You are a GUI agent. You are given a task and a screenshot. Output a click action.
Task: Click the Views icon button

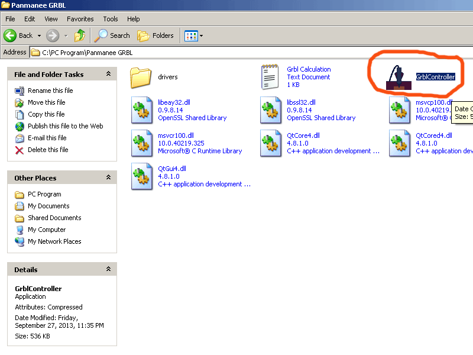191,36
